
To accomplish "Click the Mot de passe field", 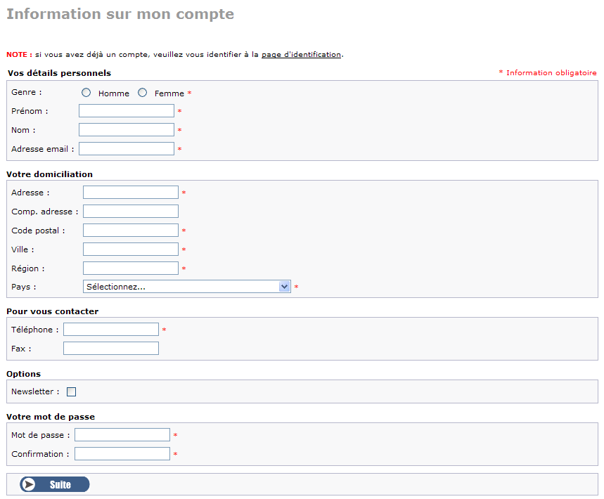I will (122, 435).
